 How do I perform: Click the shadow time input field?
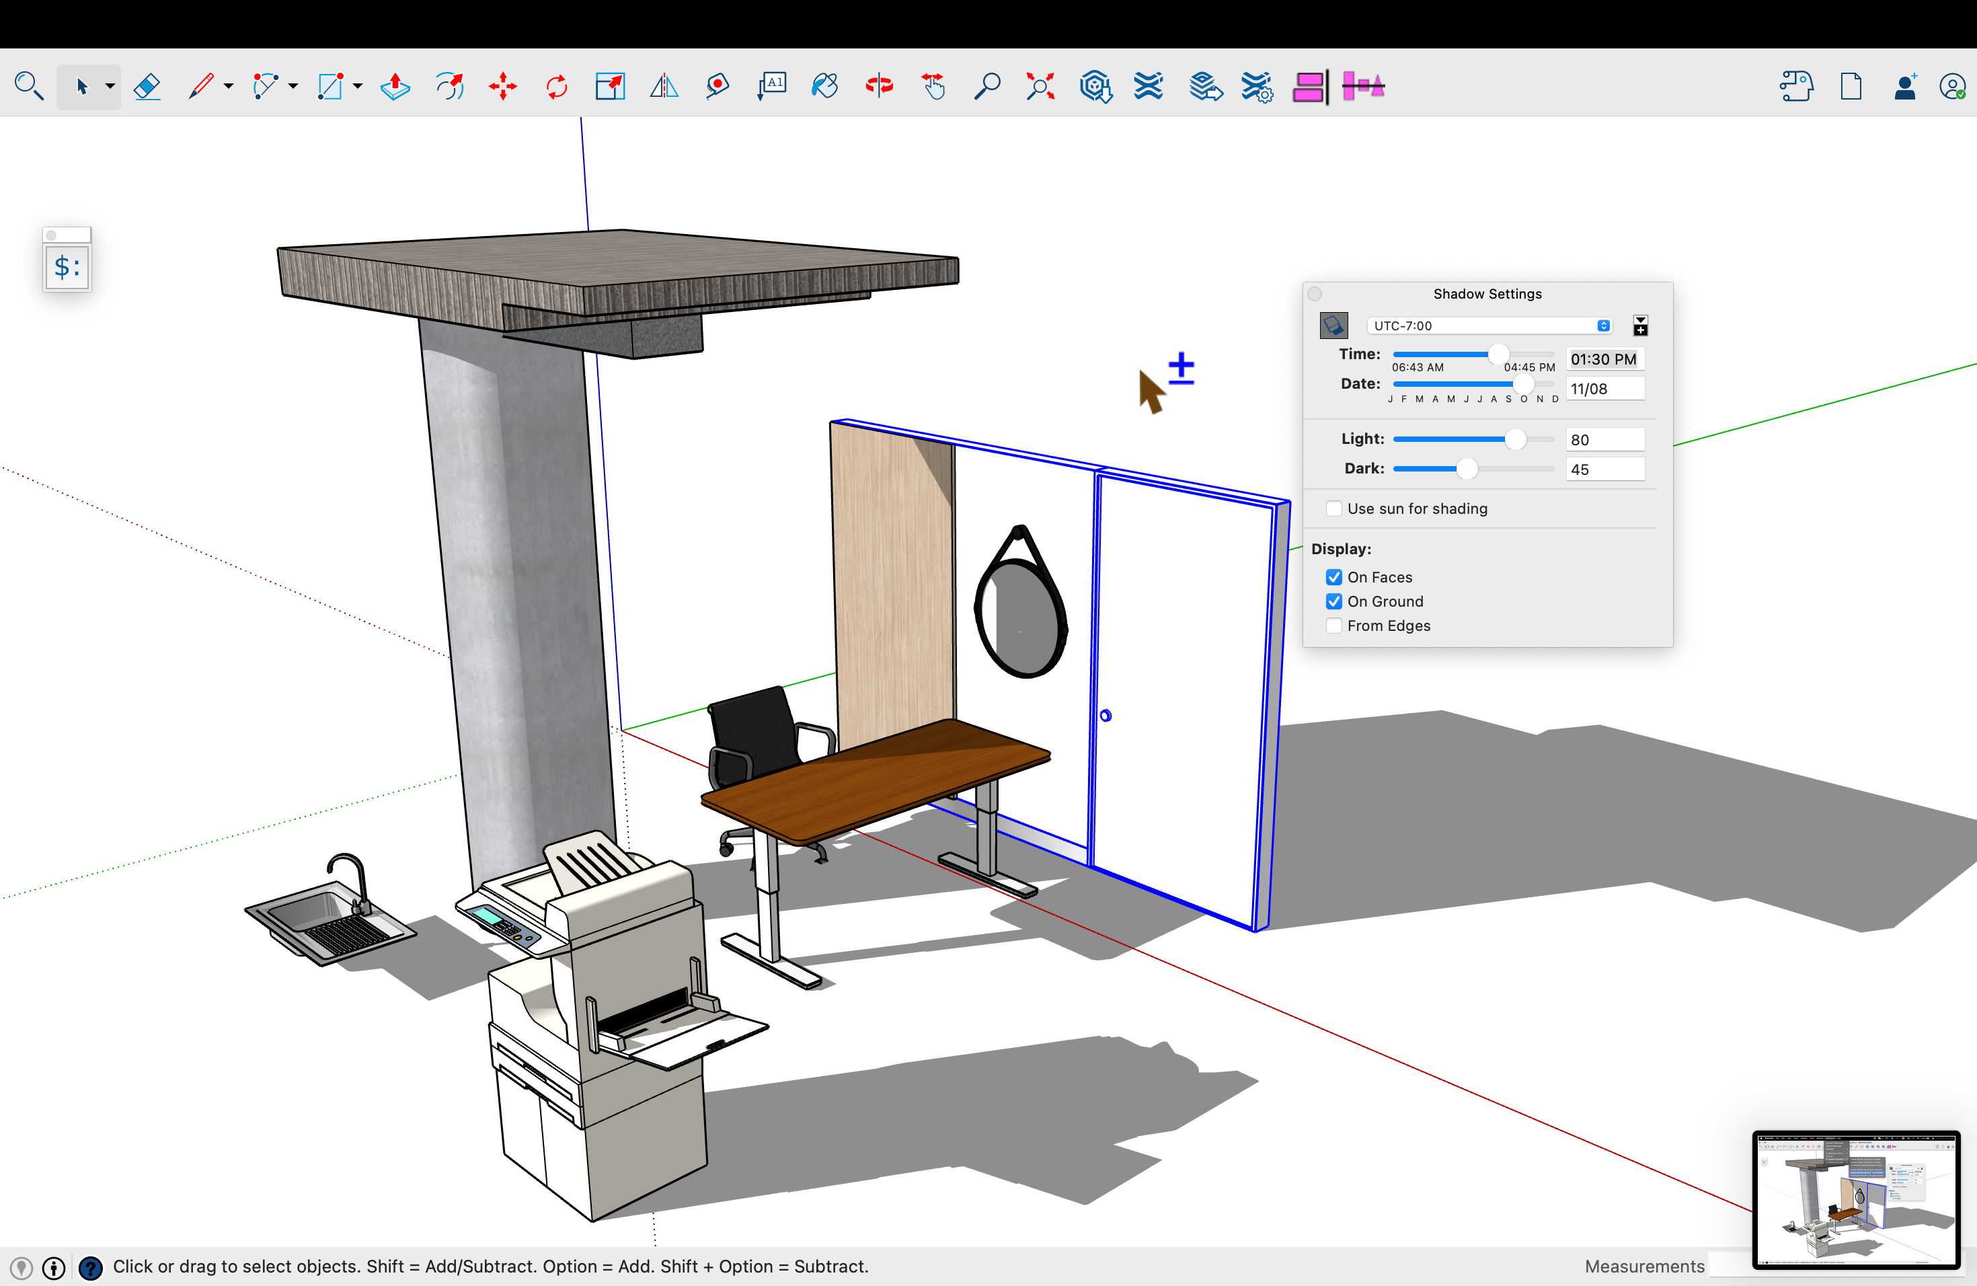(1604, 359)
